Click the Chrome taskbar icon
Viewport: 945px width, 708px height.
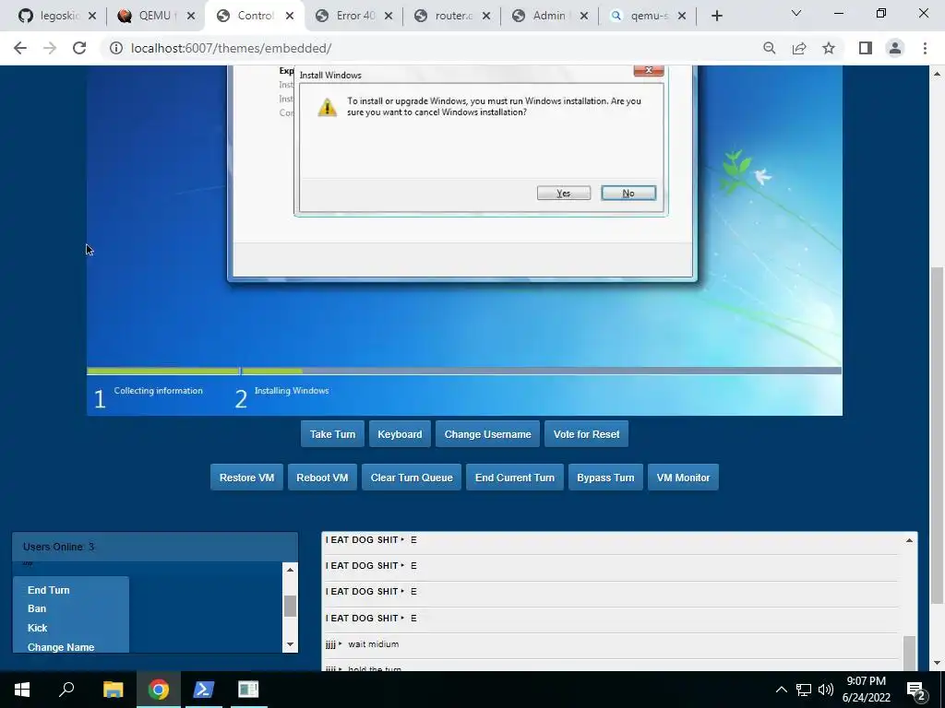(159, 690)
